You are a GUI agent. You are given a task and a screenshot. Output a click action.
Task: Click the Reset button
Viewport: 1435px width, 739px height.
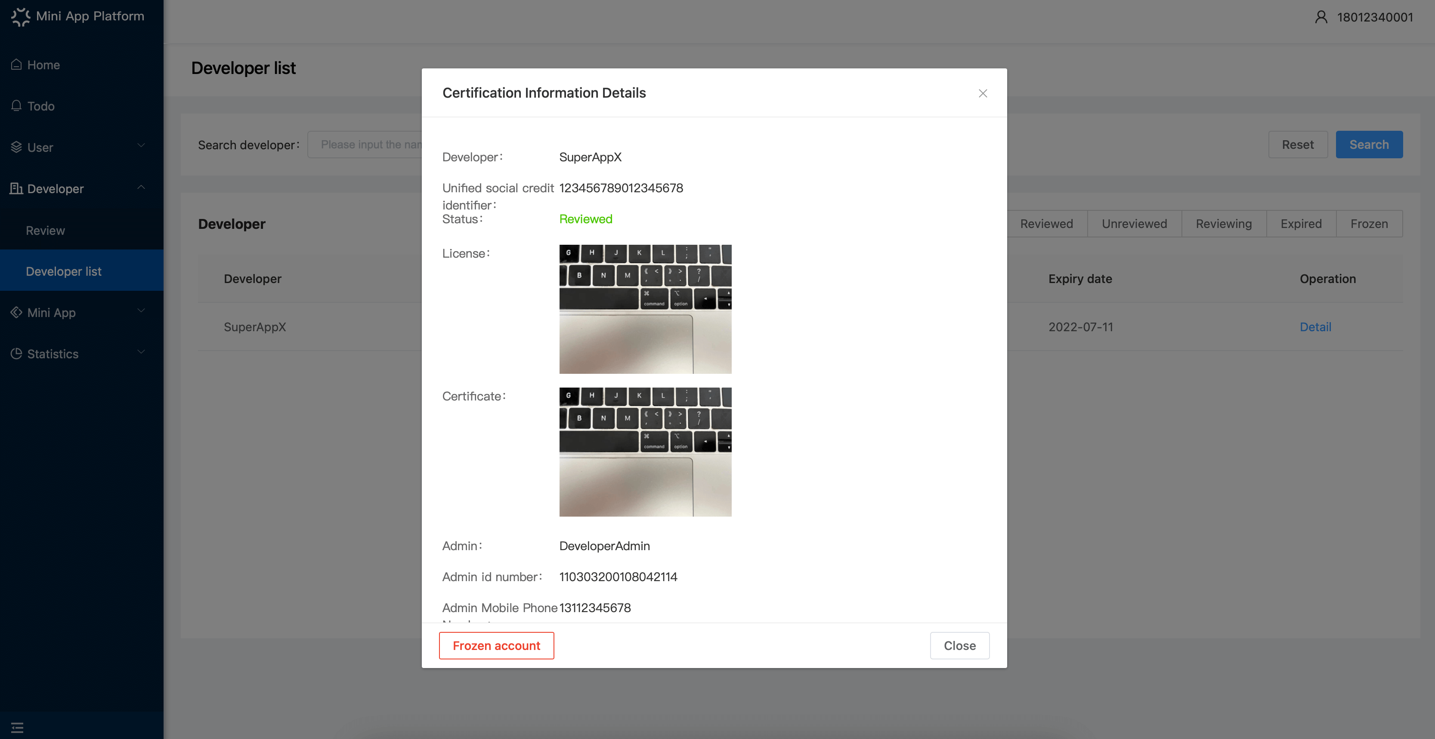(x=1297, y=145)
